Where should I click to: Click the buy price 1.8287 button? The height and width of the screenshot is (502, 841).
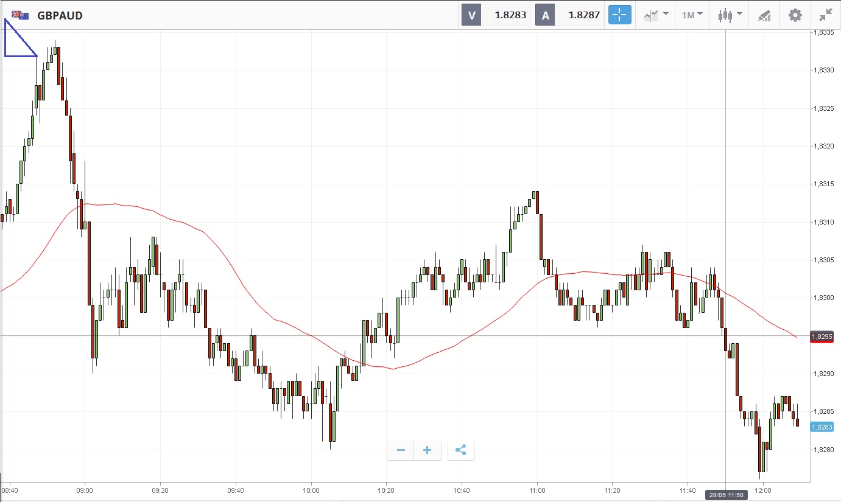pyautogui.click(x=570, y=15)
